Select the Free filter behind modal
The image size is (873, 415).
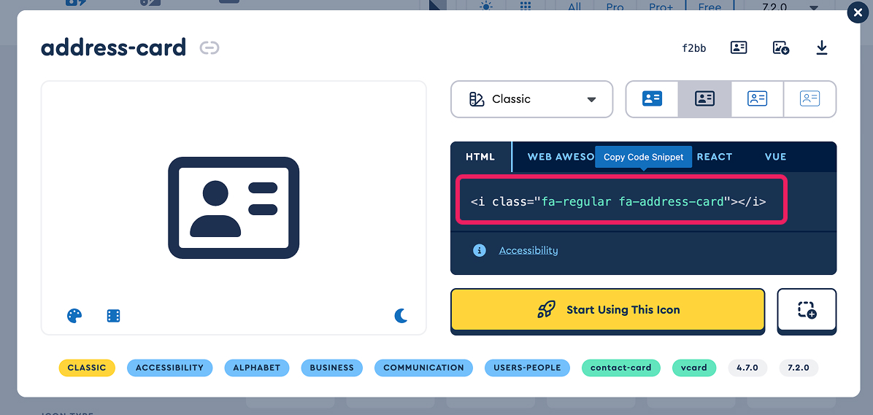(x=709, y=7)
